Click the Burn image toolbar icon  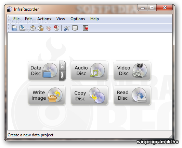click(41, 28)
